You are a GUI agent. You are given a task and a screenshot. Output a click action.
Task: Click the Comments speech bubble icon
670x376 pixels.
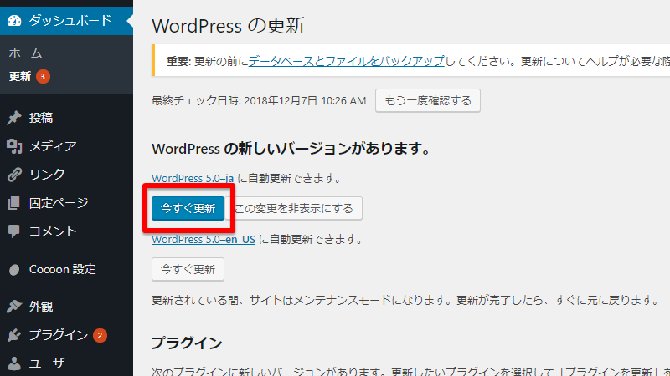(x=14, y=231)
